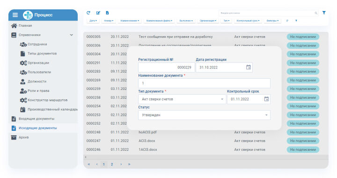Open Входящие документы in the sidebar
The image size is (337, 178).
pyautogui.click(x=37, y=119)
